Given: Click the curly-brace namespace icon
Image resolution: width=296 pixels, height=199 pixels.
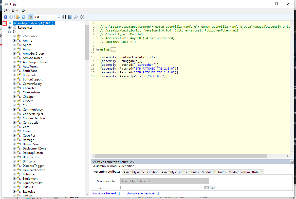Looking at the screenshot, I should click(14, 32).
